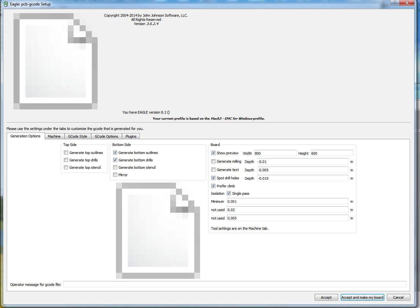This screenshot has height=308, width=420.
Task: Click the text Depth field
Action: 303,170
